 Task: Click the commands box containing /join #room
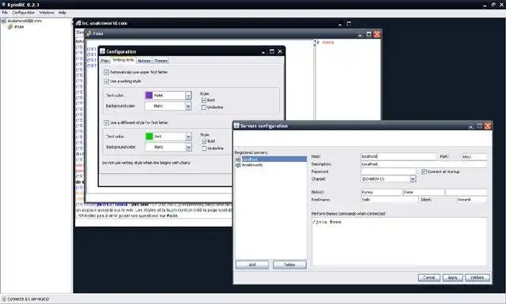pyautogui.click(x=398, y=242)
